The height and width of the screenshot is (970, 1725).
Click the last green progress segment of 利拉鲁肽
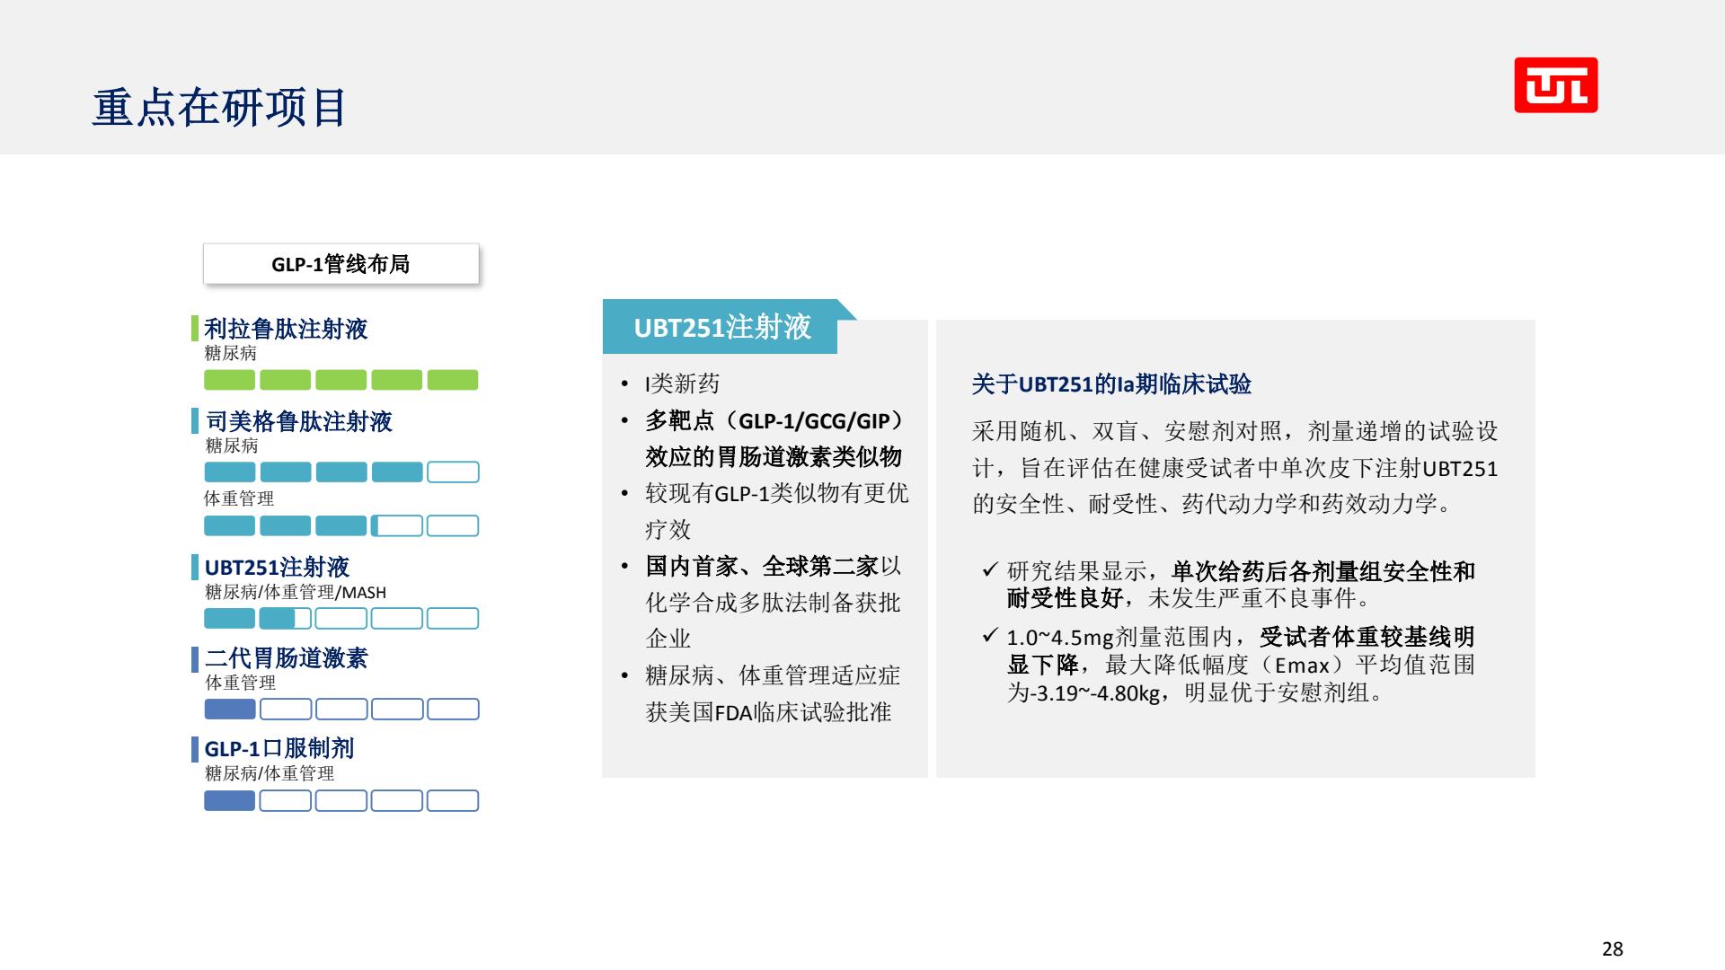tap(453, 380)
